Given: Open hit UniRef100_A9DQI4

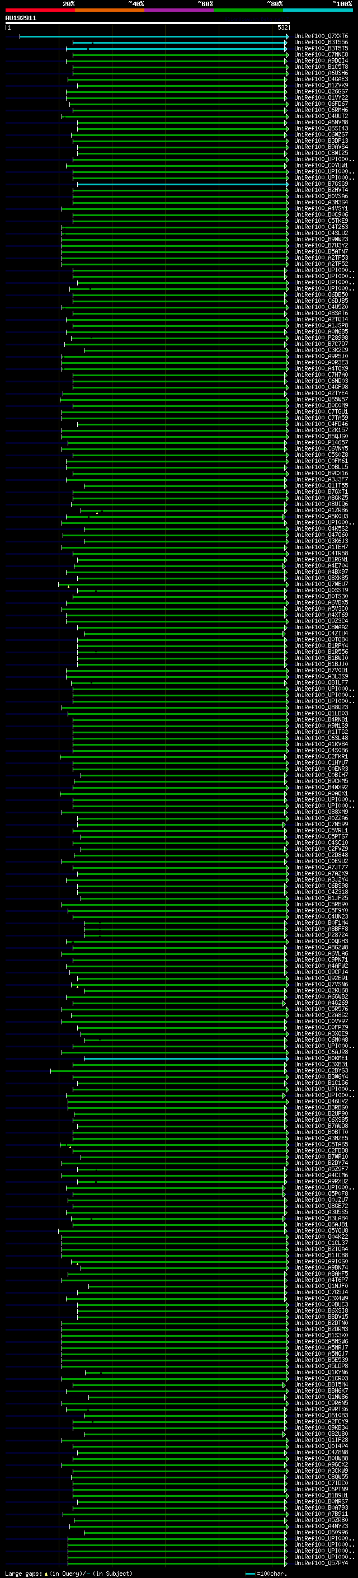Looking at the screenshot, I should click(321, 61).
